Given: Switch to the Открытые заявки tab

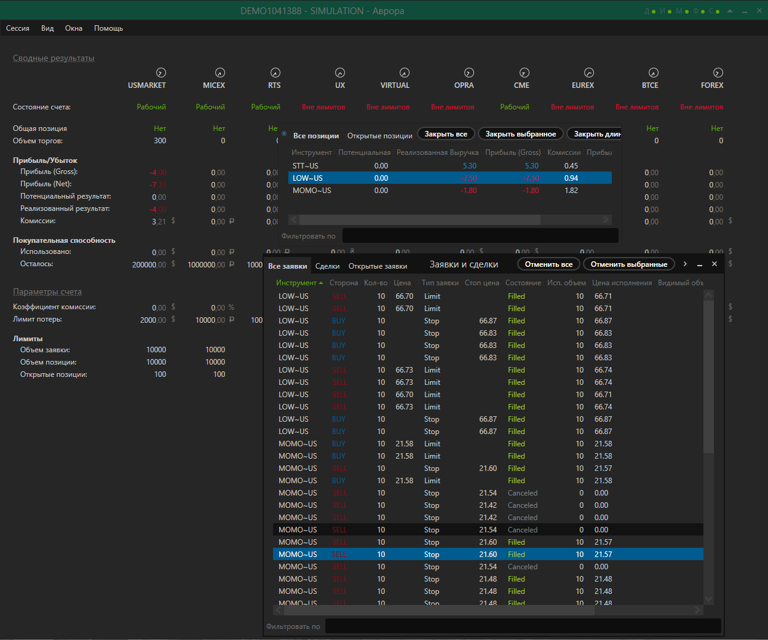Looking at the screenshot, I should click(378, 266).
